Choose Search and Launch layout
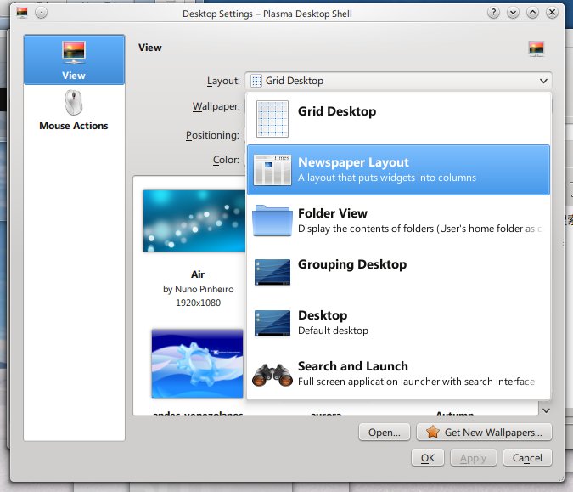Screen dimensions: 573x492 click(x=398, y=374)
